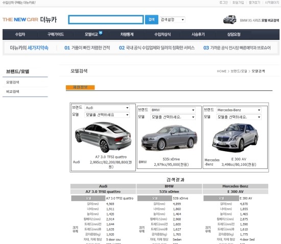
Task: Click THE NEW CAR 더뉴카 logo
Action: tap(30, 19)
